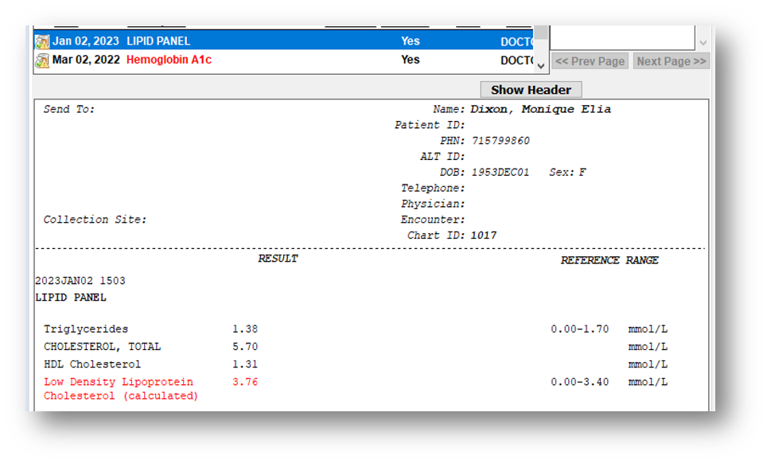
Task: Click the lab list scroll down arrow
Action: 541,65
